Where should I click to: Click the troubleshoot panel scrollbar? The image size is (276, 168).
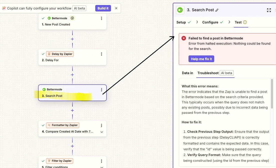point(272,94)
